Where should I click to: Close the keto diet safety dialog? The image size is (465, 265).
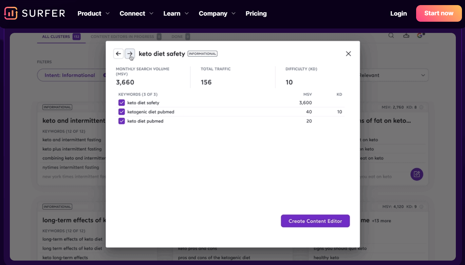[348, 54]
